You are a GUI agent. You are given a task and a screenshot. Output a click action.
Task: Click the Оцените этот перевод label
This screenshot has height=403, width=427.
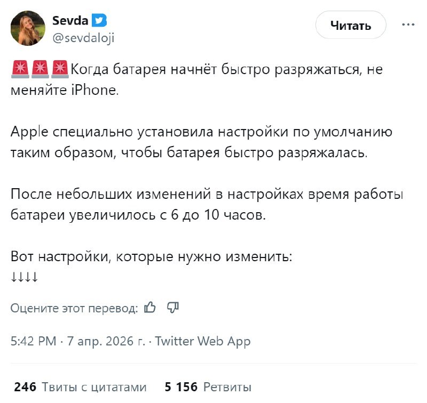pyautogui.click(x=74, y=308)
